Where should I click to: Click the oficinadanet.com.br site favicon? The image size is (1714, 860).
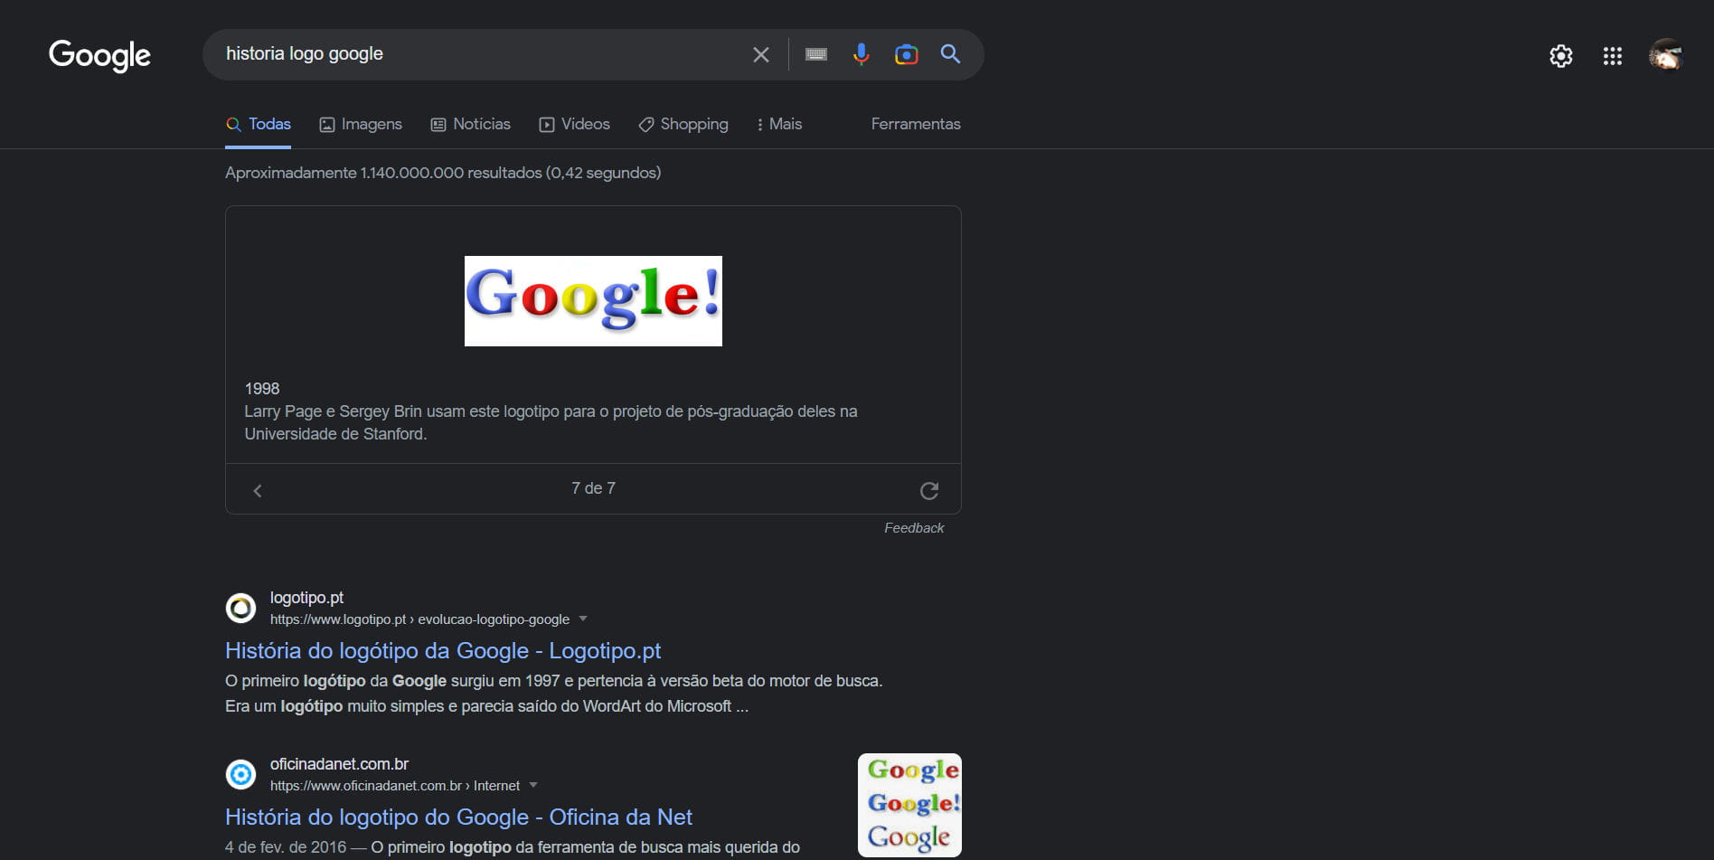(240, 774)
